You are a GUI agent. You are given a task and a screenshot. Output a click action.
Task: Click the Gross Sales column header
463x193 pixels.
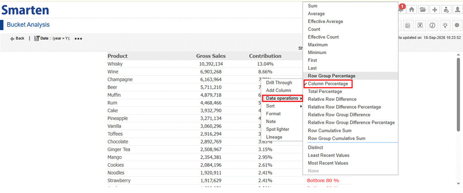[x=211, y=56]
